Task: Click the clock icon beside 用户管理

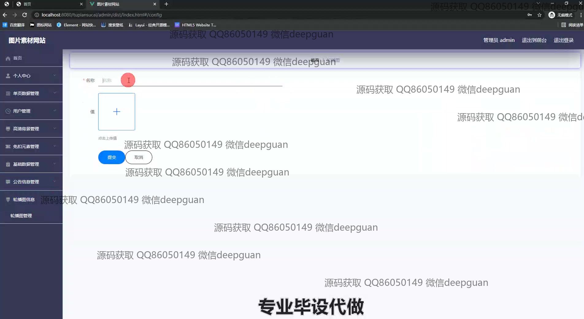Action: point(8,111)
